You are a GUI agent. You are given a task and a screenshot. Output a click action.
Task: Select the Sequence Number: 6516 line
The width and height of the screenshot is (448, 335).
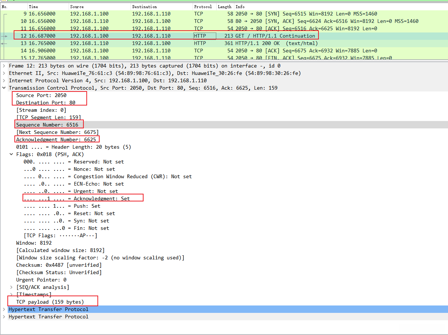(47, 125)
